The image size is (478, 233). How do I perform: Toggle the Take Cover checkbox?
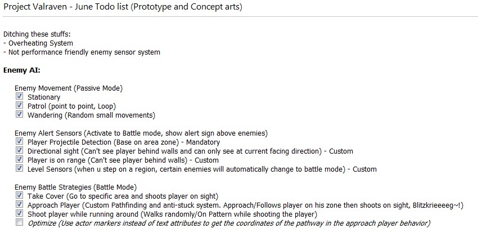20,196
